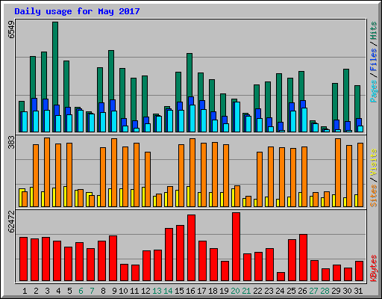Click the cyan pages bar for day 20
The image size is (382, 299).
coord(237,117)
